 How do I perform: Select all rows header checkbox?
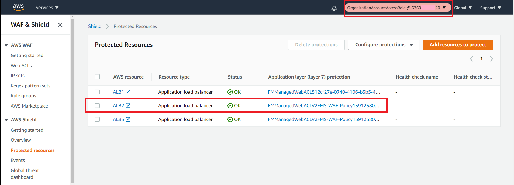[x=97, y=77]
